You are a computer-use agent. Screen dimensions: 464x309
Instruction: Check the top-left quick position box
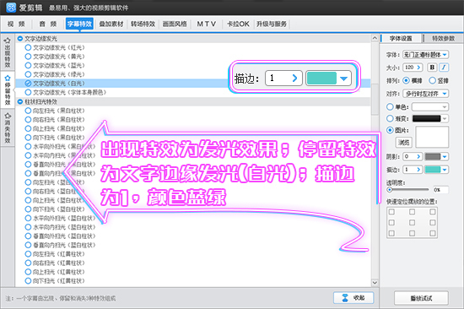391,212
